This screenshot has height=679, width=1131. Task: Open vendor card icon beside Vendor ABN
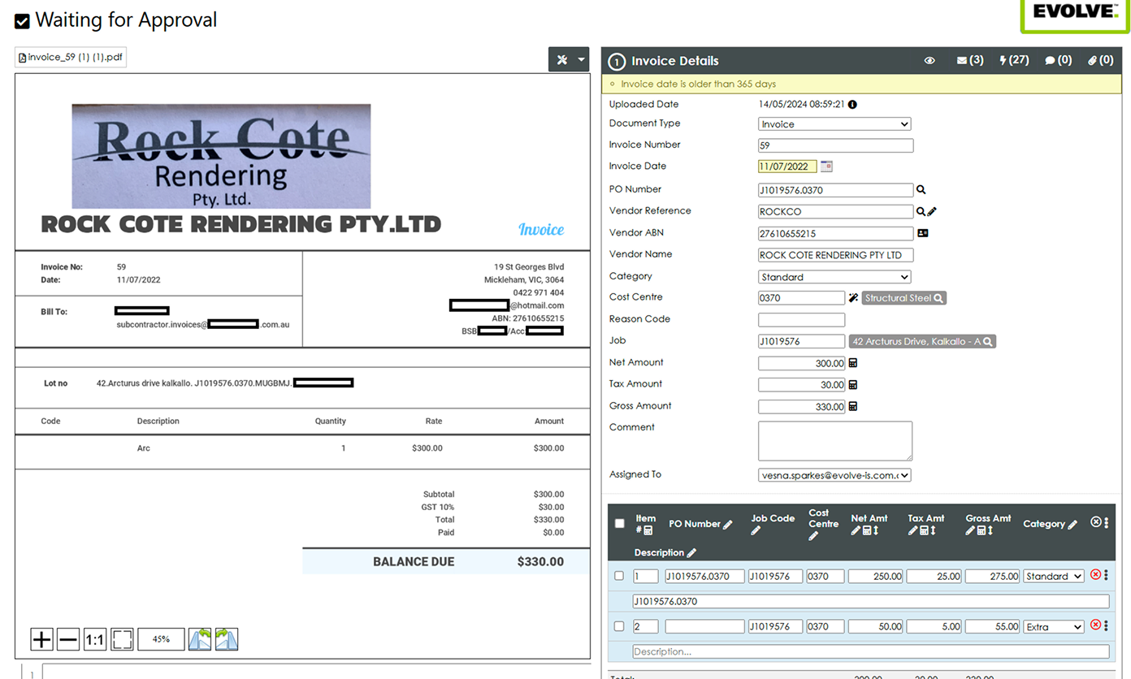click(x=922, y=233)
